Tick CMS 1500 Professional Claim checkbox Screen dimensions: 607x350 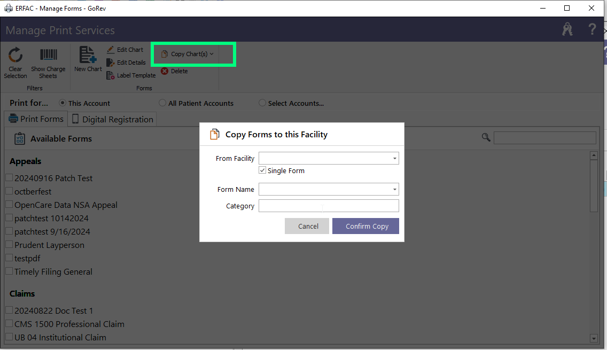[x=9, y=323]
